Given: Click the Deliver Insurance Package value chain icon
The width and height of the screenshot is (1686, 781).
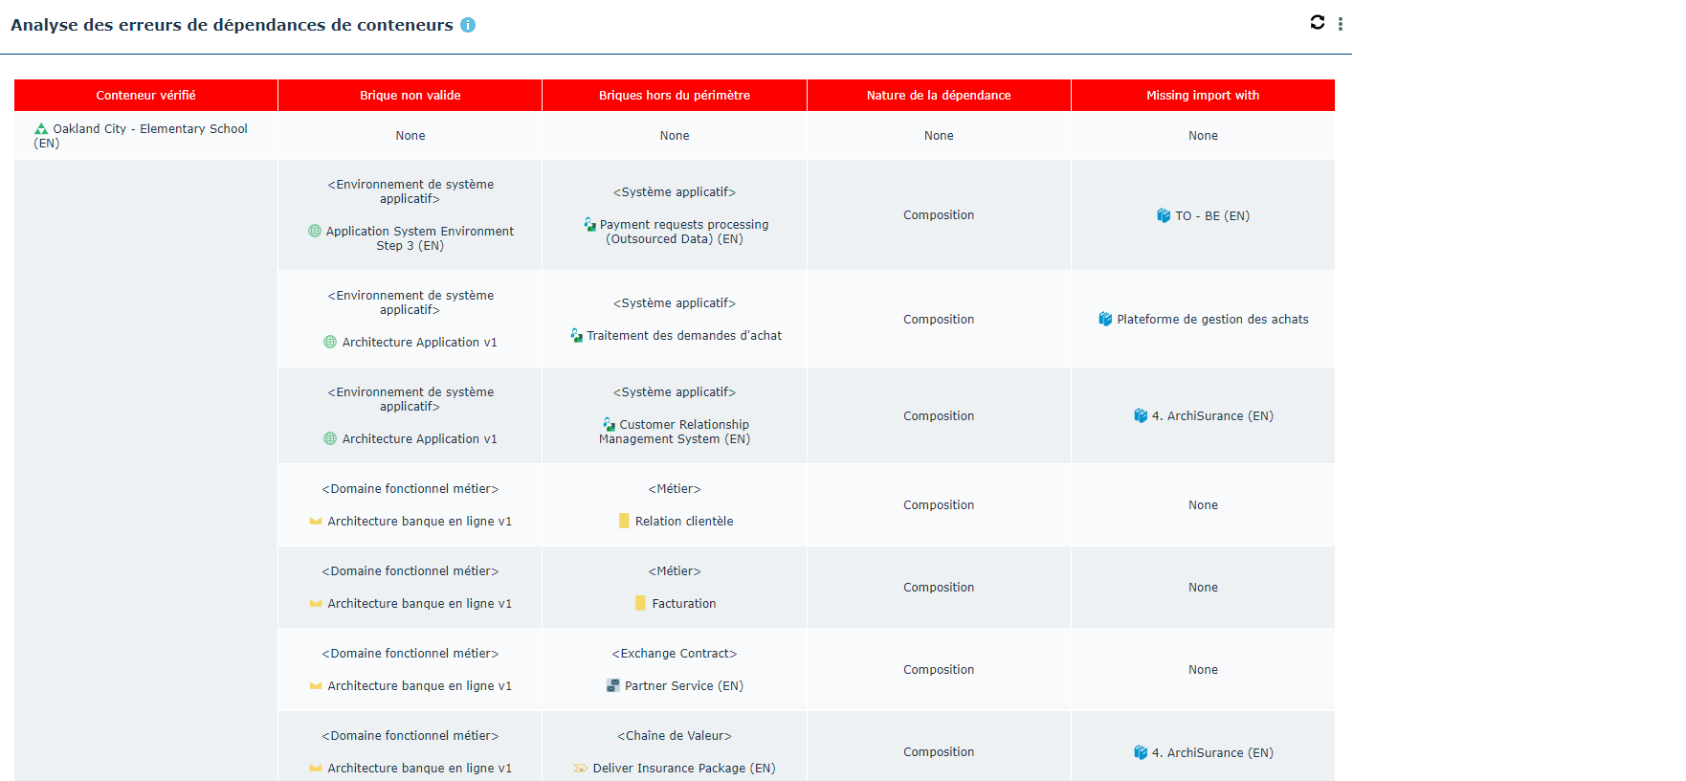Looking at the screenshot, I should point(581,768).
